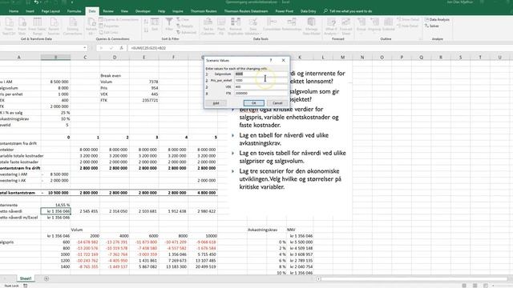
Task: Open the Data Analysis tool
Action: click(437, 19)
